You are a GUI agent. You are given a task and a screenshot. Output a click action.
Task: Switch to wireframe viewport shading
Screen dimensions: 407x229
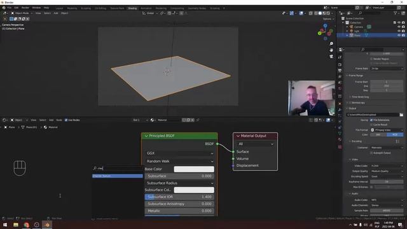(315, 13)
